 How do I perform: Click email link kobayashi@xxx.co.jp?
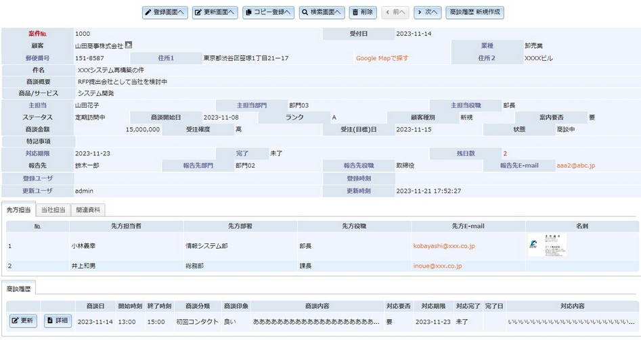point(443,245)
